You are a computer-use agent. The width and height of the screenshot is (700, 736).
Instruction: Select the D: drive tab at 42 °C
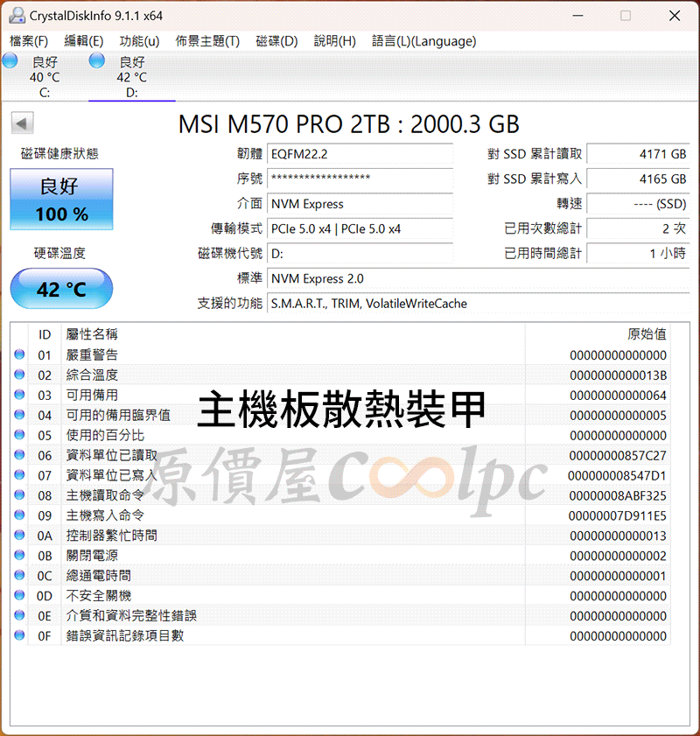(x=132, y=77)
